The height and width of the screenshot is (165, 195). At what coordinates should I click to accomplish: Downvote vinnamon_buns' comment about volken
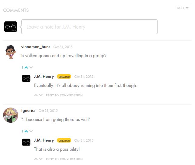point(31,67)
